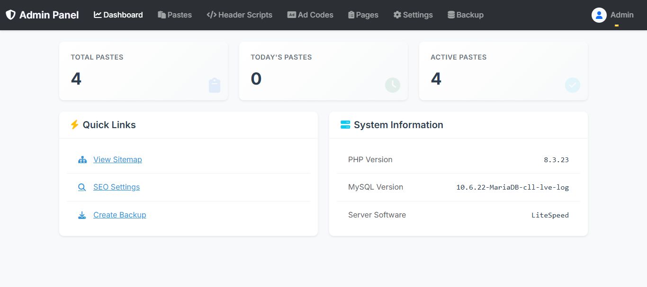Select Pages in the navigation bar
647x287 pixels.
point(363,15)
